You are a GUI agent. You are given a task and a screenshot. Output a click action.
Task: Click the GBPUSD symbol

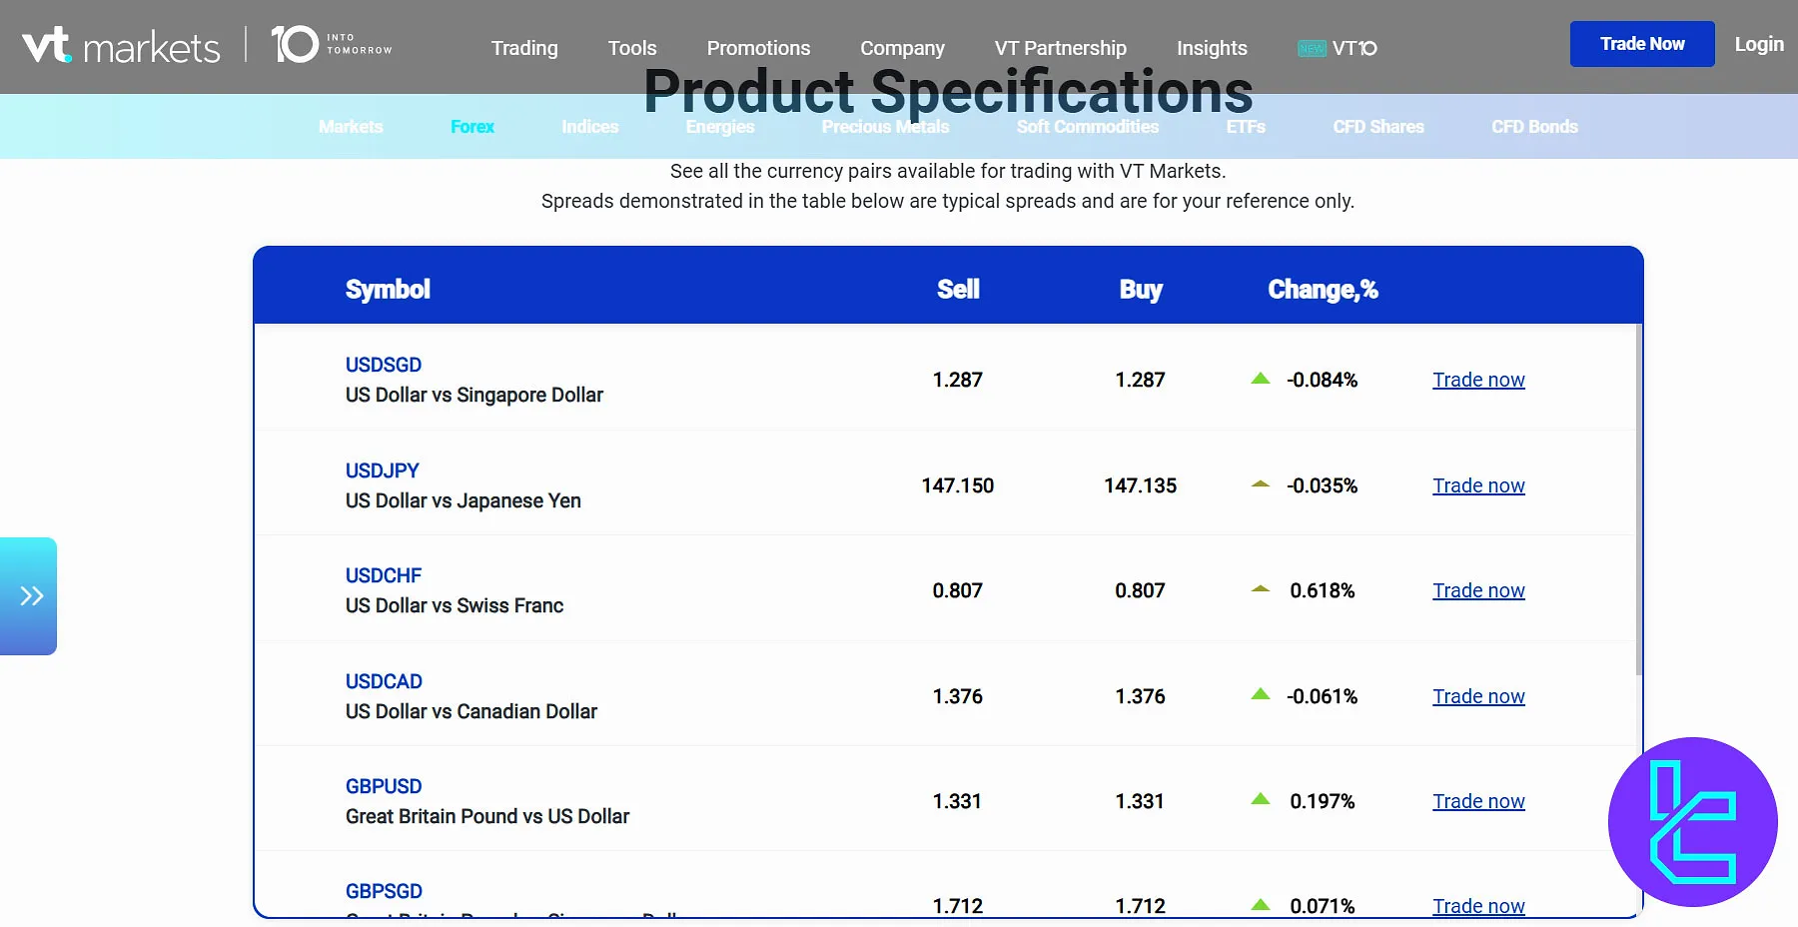384,786
